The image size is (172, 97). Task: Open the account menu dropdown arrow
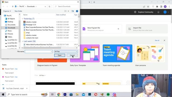(168, 12)
